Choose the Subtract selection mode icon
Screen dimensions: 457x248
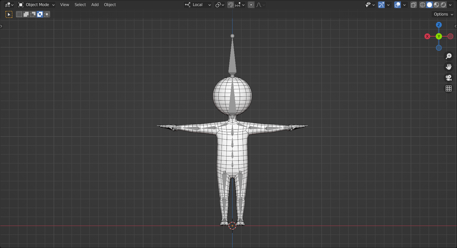[x=33, y=14]
